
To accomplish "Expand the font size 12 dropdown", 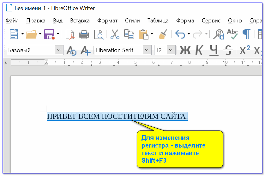I will (x=171, y=50).
